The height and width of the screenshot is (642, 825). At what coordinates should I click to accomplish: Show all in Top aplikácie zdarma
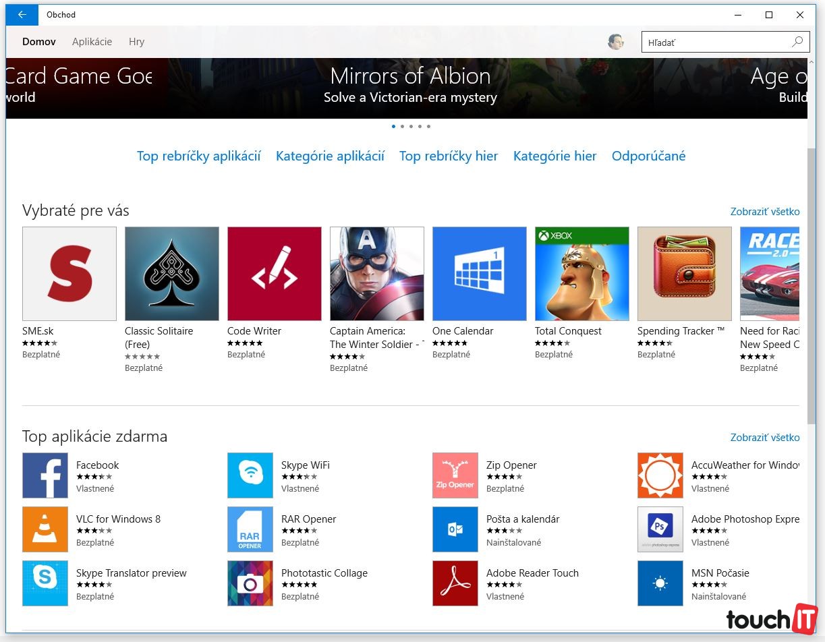pyautogui.click(x=765, y=438)
